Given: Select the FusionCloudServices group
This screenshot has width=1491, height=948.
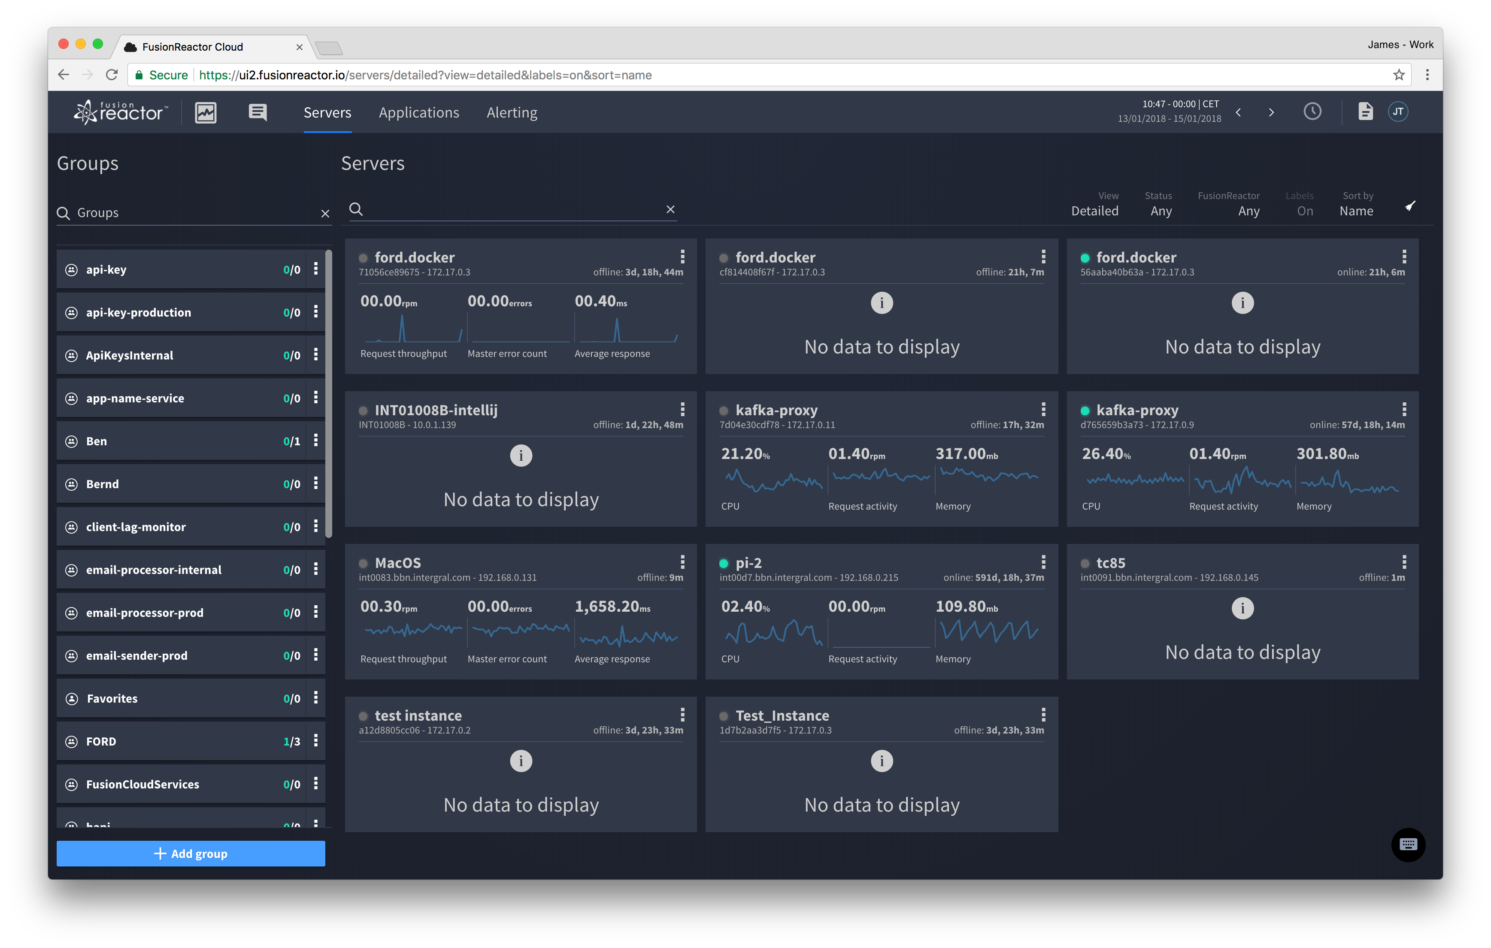Looking at the screenshot, I should click(190, 784).
